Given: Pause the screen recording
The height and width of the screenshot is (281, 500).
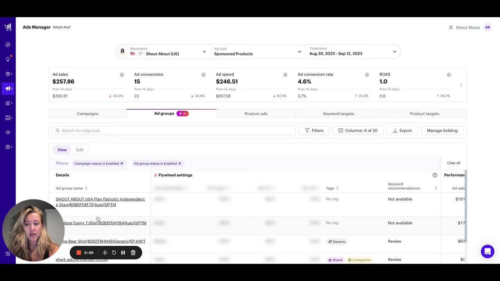Looking at the screenshot, I should point(123,253).
